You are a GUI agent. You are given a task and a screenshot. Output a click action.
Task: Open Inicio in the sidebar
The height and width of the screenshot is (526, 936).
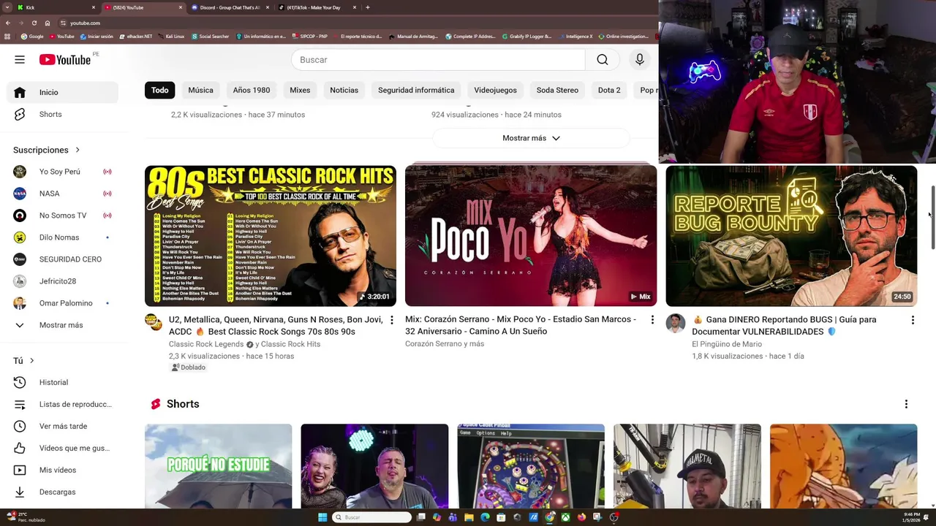[x=63, y=92]
